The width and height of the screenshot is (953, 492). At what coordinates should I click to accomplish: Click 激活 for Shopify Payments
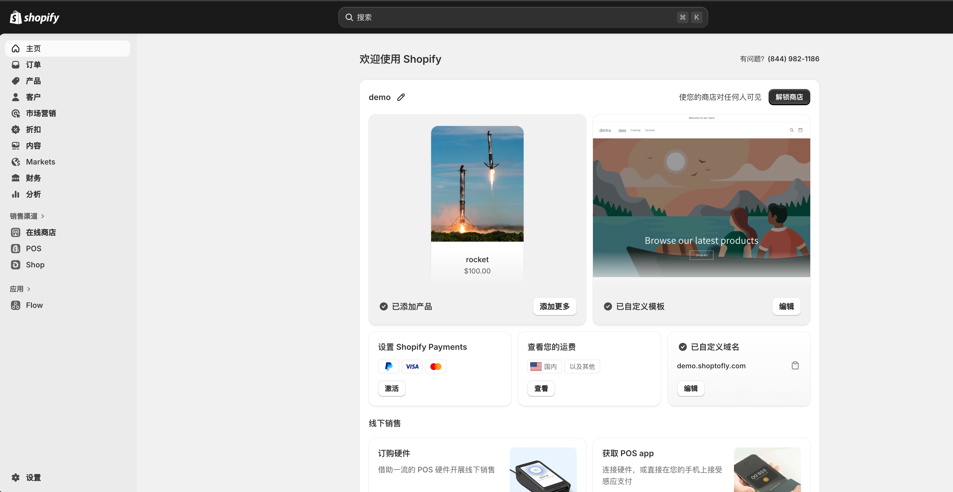(x=392, y=388)
